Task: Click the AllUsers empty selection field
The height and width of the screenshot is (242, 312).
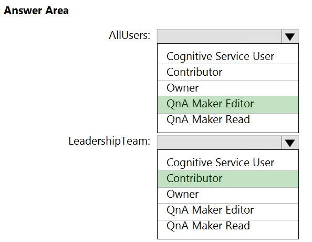Action: pos(219,36)
